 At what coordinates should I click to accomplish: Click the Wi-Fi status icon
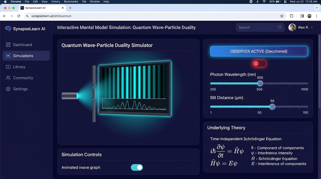coord(264,2)
